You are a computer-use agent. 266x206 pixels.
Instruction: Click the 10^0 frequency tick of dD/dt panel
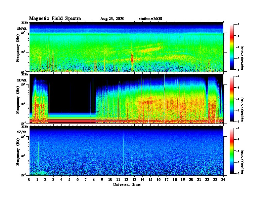pyautogui.click(x=23, y=104)
